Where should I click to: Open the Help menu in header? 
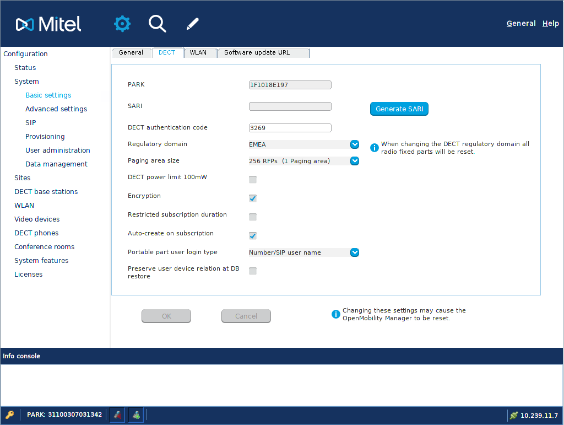click(x=550, y=24)
